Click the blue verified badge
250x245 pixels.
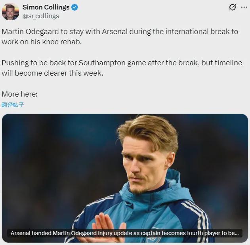click(74, 7)
